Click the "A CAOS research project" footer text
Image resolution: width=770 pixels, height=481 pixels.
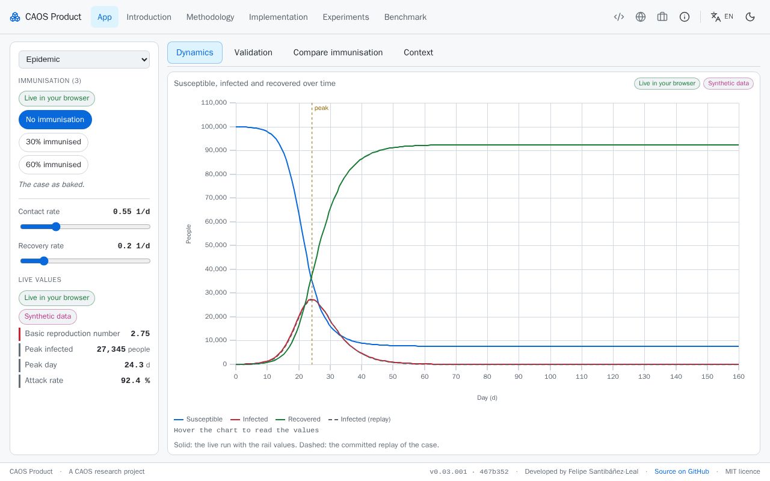pos(106,471)
